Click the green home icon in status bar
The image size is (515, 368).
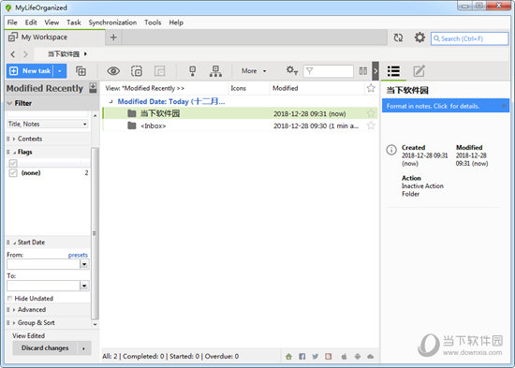pyautogui.click(x=288, y=356)
